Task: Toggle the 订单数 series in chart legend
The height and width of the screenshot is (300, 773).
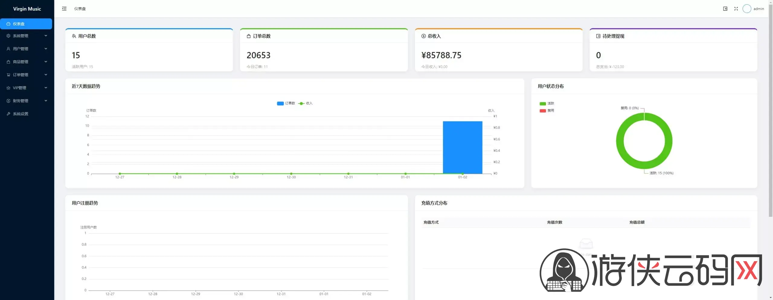Action: coord(286,103)
